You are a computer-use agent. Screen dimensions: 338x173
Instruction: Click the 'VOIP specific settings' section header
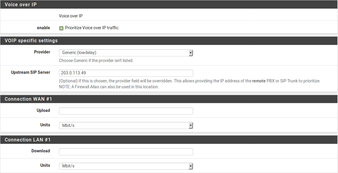coord(31,40)
